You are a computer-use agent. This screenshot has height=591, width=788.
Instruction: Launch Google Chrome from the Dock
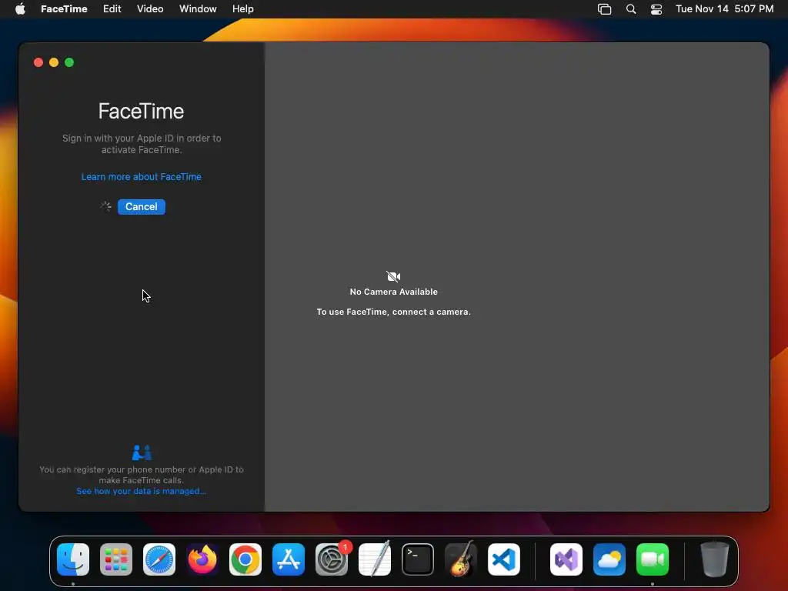click(x=245, y=559)
